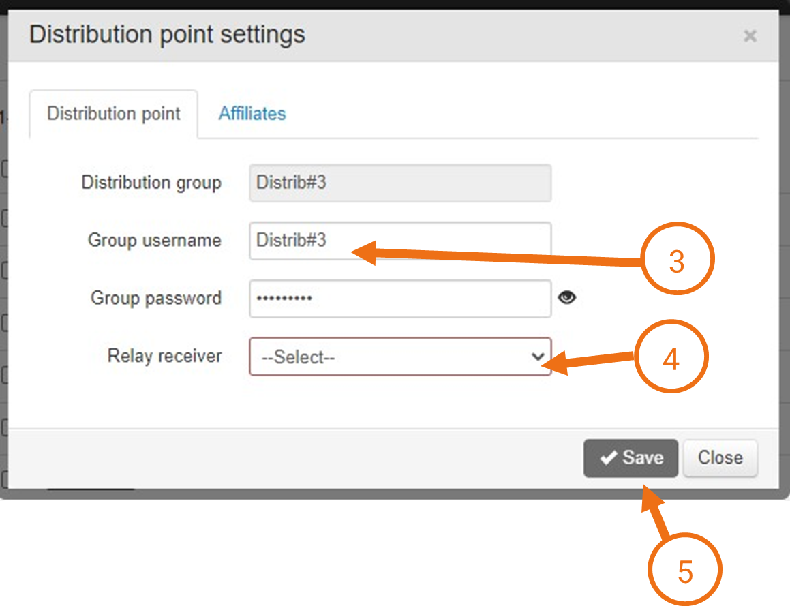Click the Relay receiver dropdown chevron icon
The image size is (790, 606).
tap(537, 357)
